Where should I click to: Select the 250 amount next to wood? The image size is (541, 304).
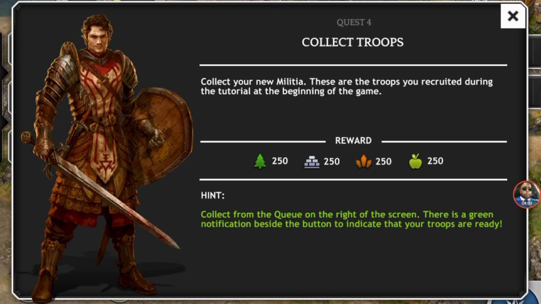(280, 161)
